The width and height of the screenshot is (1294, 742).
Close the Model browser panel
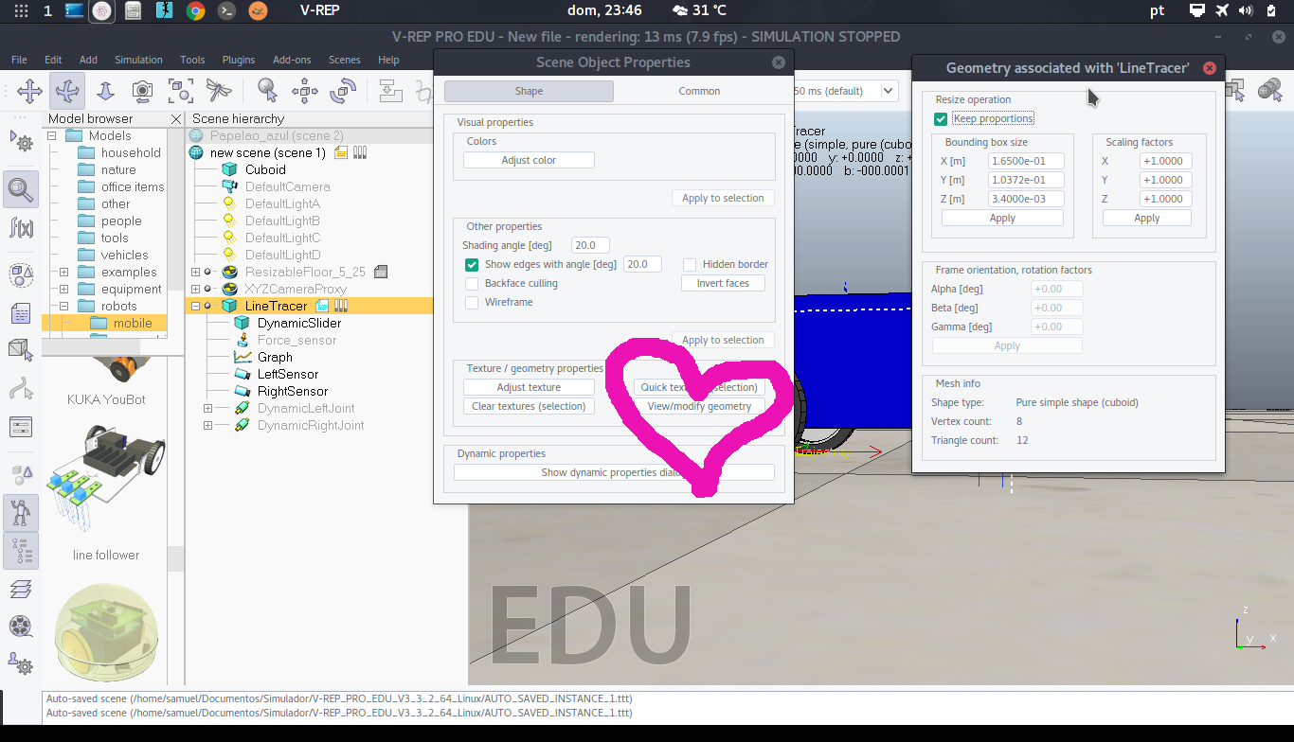(x=176, y=118)
